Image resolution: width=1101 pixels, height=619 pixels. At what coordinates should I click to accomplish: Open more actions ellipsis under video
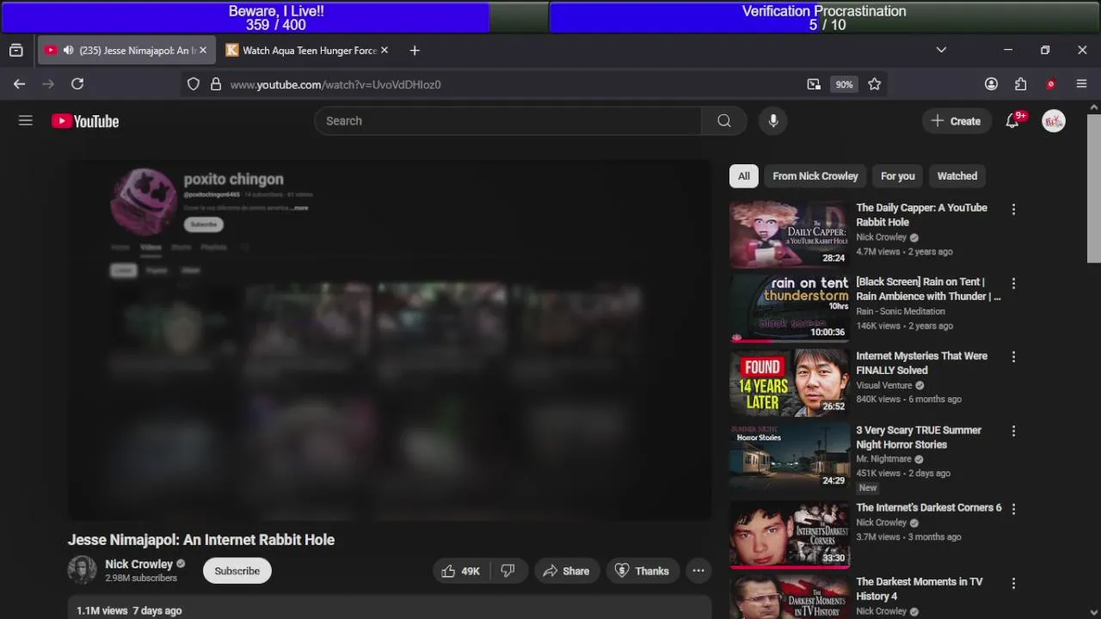tap(698, 571)
